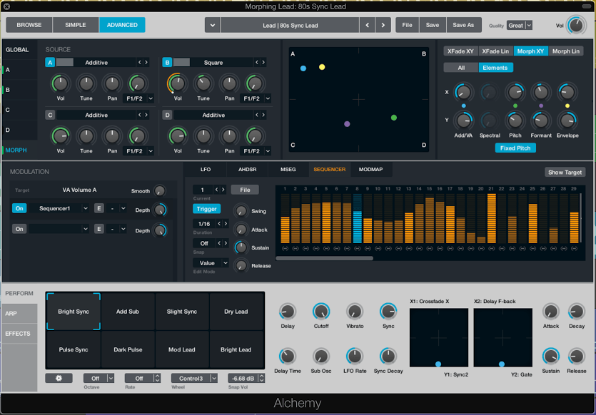
Task: Click the Fixed Pitch button
Action: pos(515,148)
